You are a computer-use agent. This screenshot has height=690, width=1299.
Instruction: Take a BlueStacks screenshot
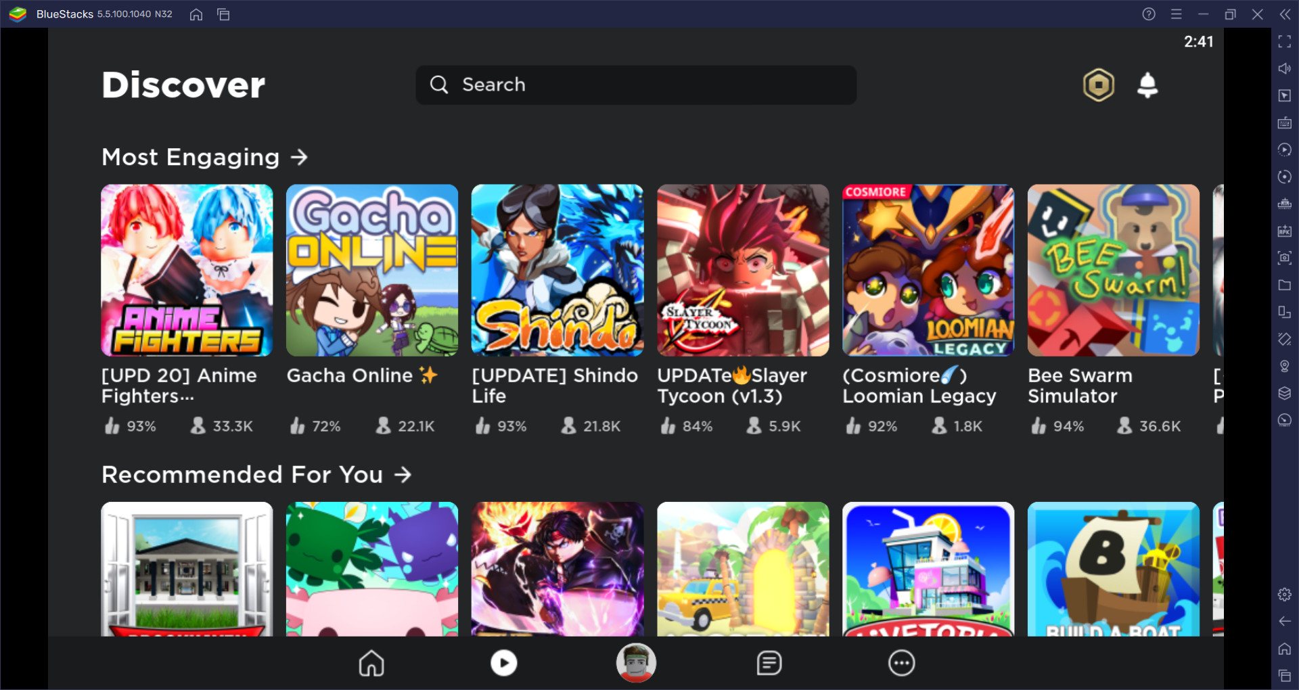pos(1285,258)
